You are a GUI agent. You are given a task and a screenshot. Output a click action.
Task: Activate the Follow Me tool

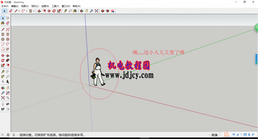(x=8, y=60)
